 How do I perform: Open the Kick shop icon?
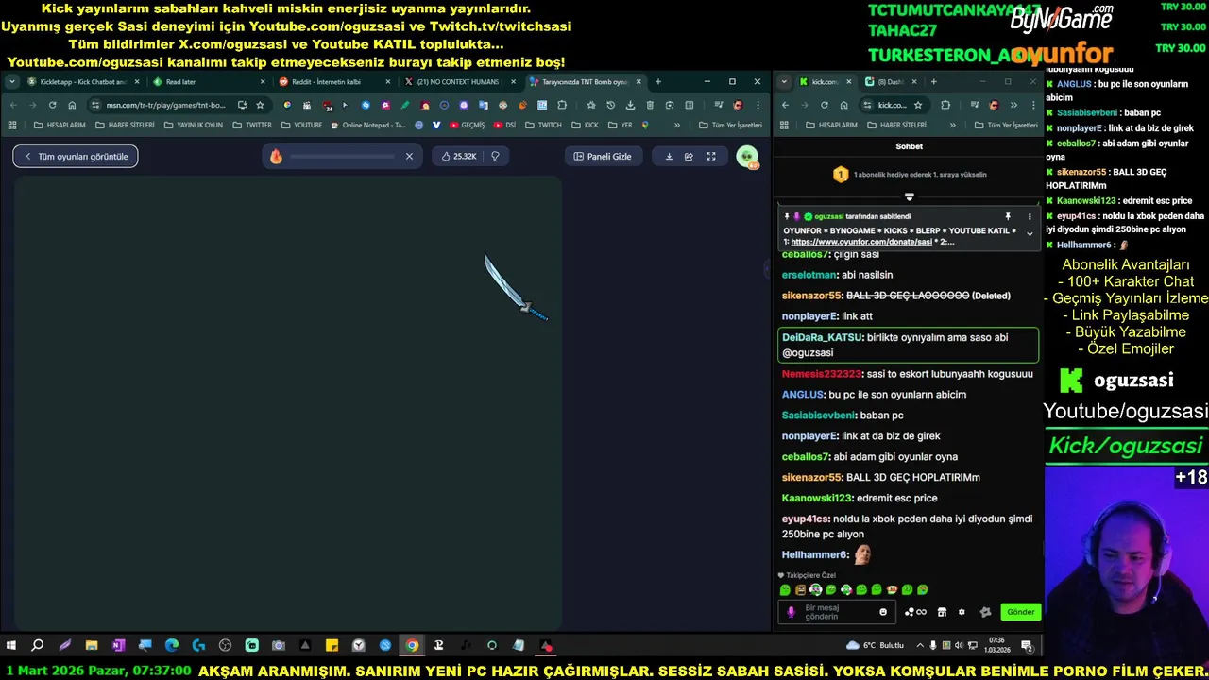[942, 612]
